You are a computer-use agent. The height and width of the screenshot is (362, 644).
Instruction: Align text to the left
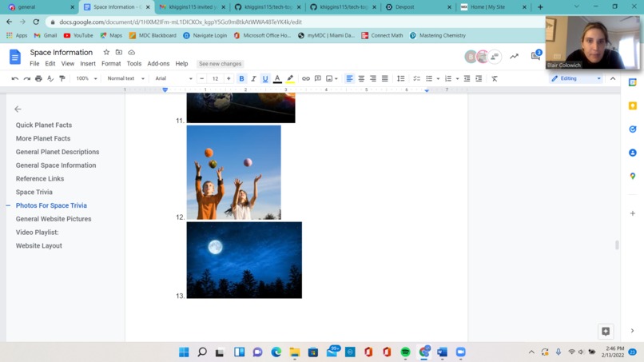point(349,78)
